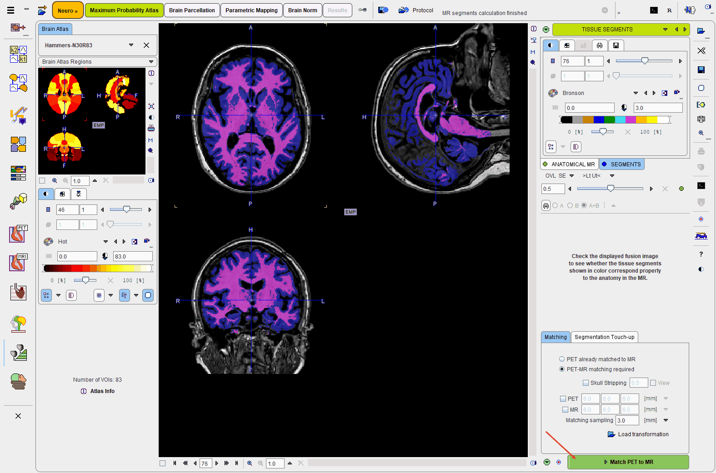The height and width of the screenshot is (473, 716).
Task: Open the MRI cardiac tool icon
Action: [19, 262]
